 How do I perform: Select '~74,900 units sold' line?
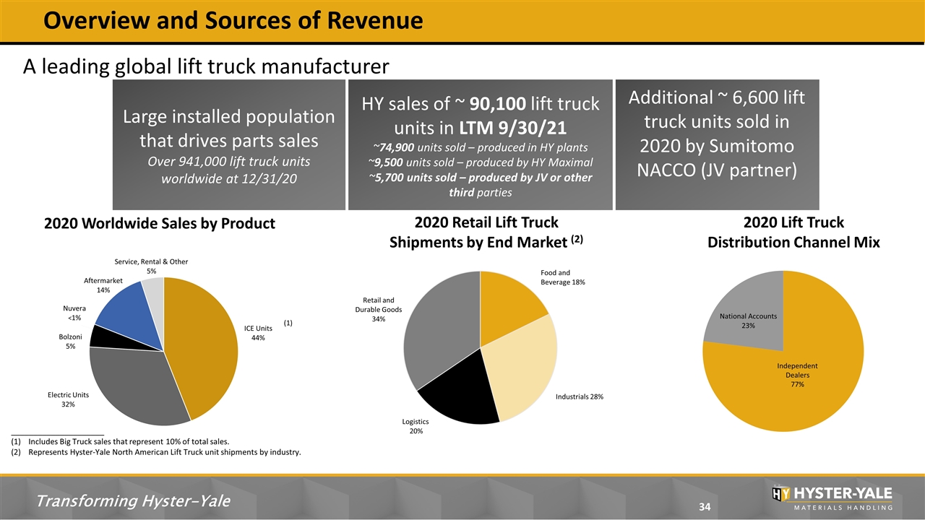click(480, 148)
